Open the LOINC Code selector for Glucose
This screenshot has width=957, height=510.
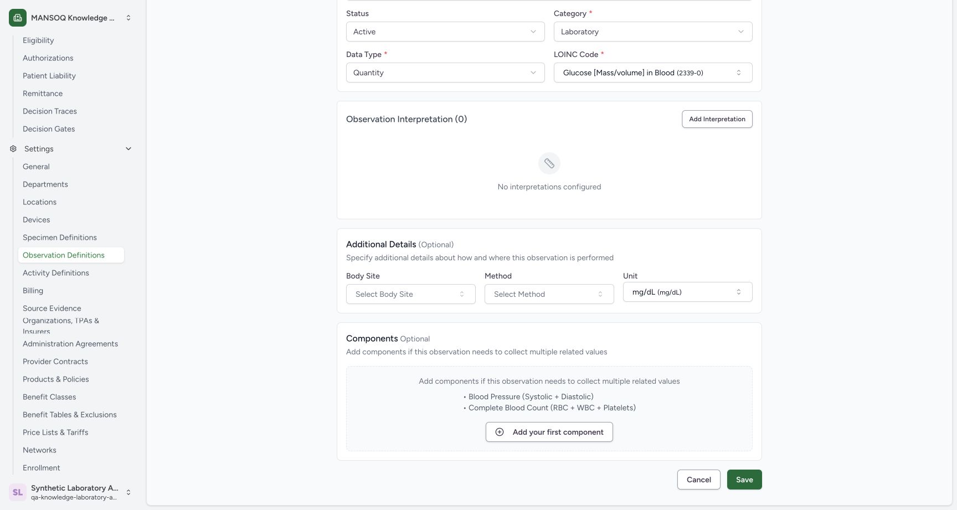click(x=653, y=73)
